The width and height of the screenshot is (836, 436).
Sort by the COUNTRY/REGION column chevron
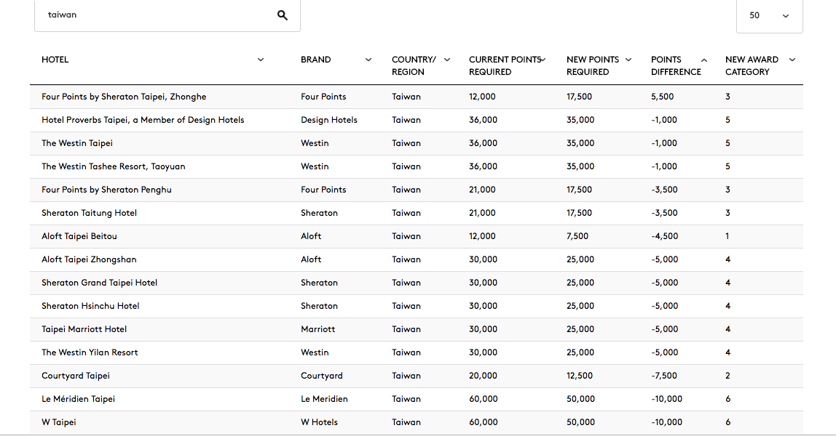pos(447,60)
